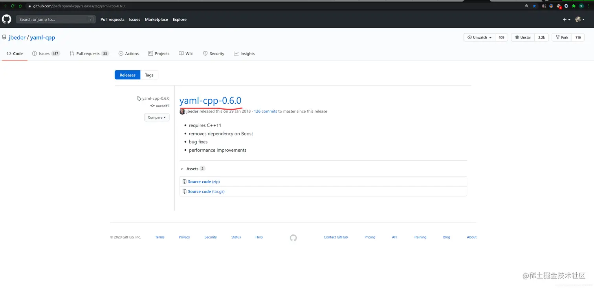The height and width of the screenshot is (288, 594).
Task: Switch to the Code tab
Action: pyautogui.click(x=15, y=53)
